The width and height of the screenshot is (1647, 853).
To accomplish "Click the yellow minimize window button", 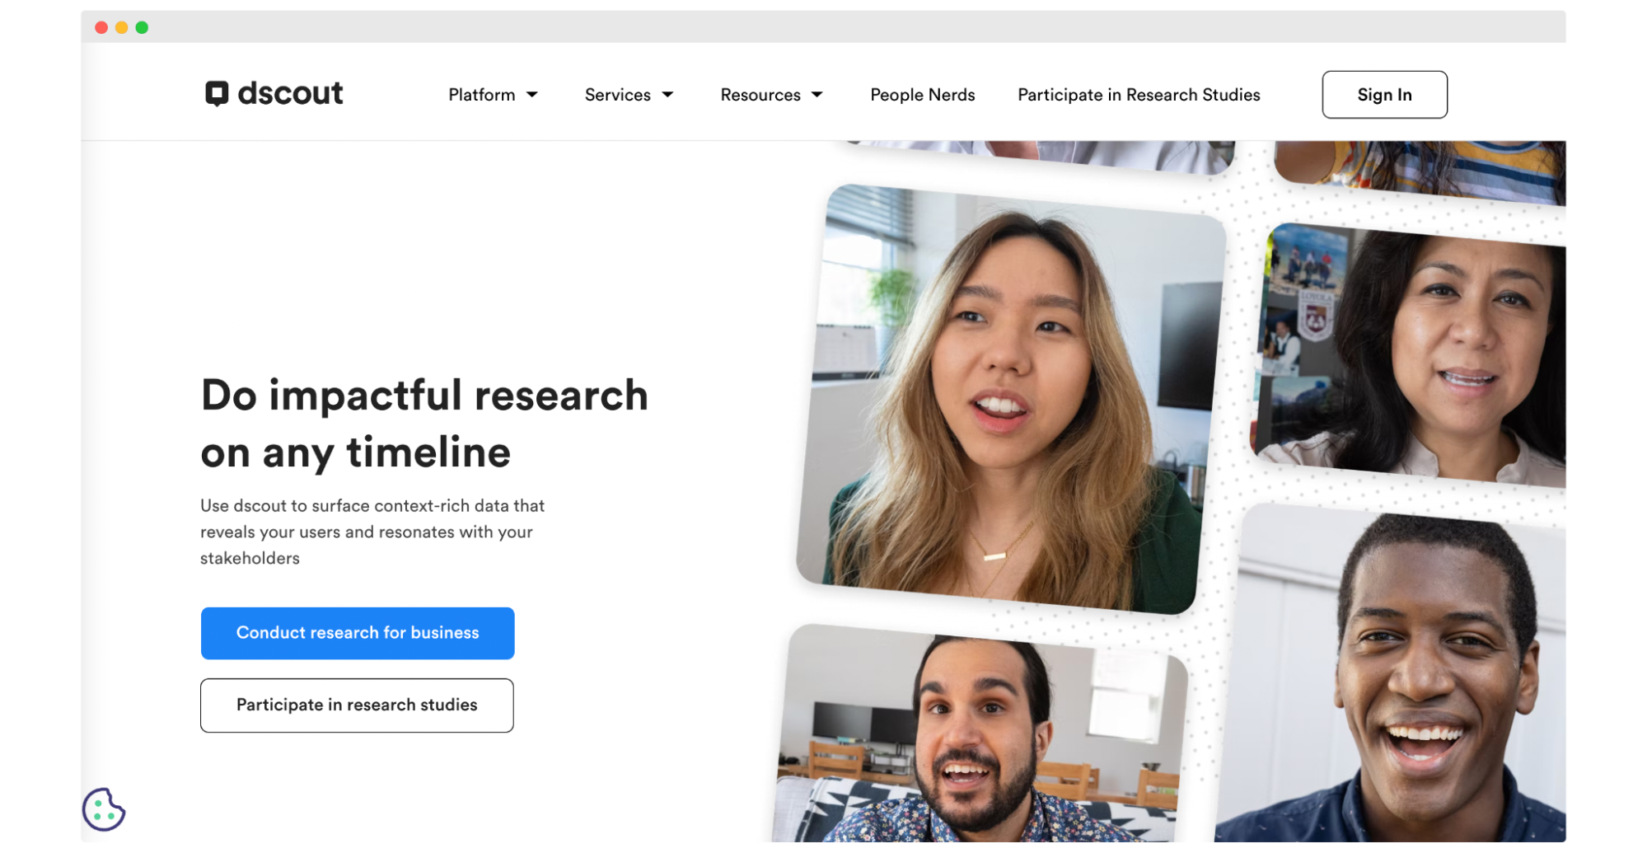I will [x=121, y=27].
